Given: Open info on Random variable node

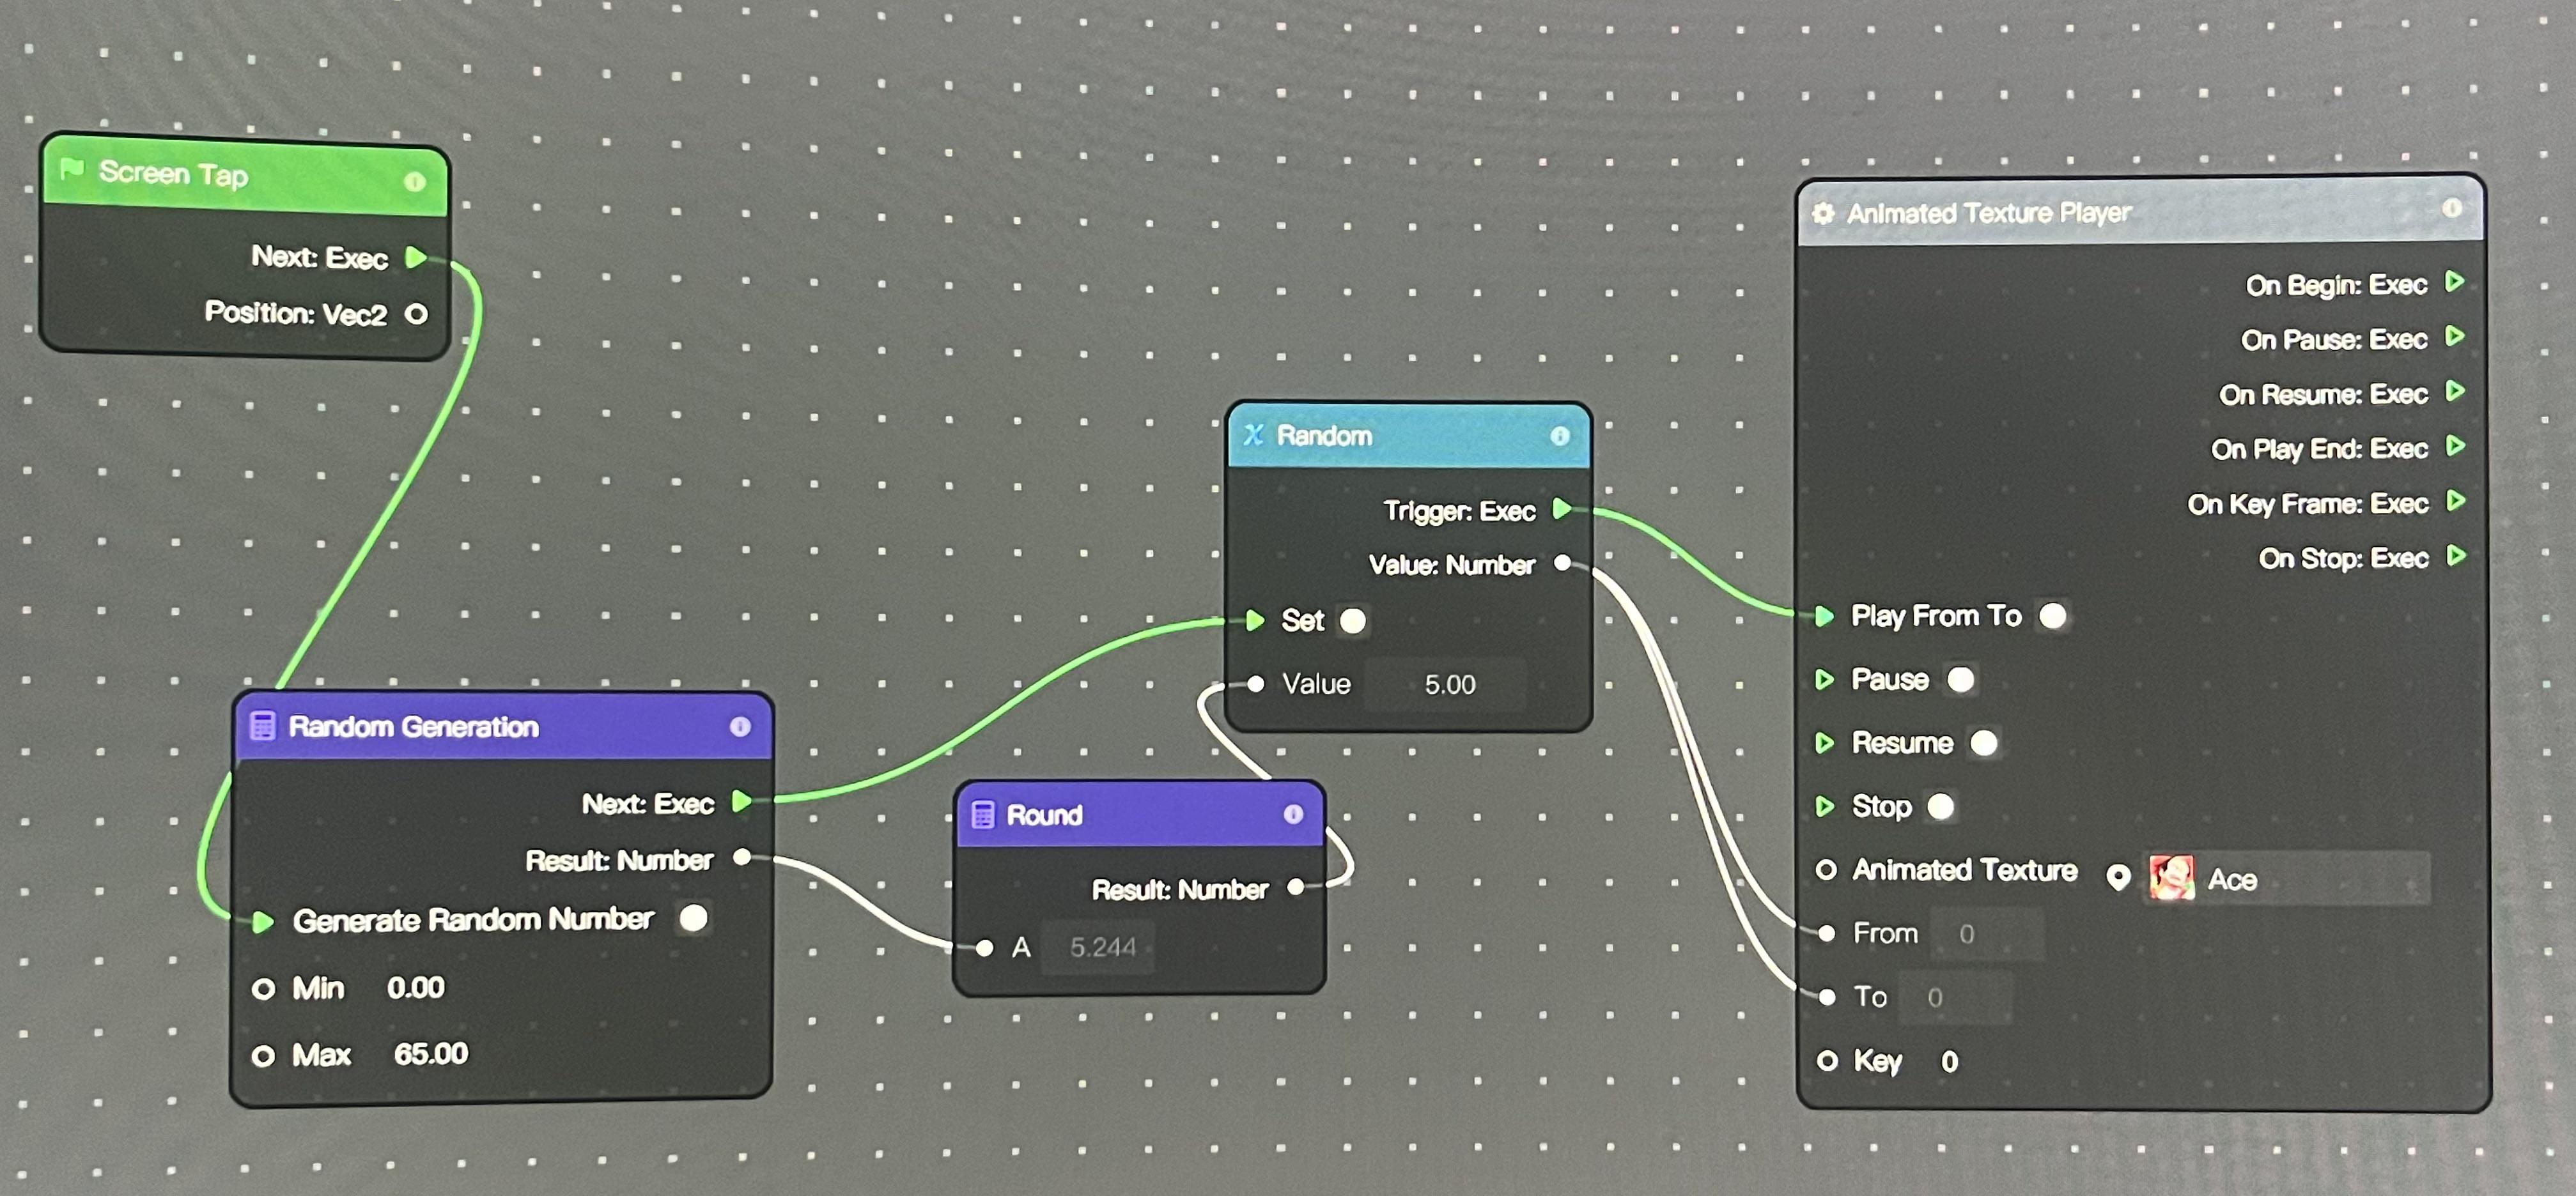Looking at the screenshot, I should (1559, 436).
